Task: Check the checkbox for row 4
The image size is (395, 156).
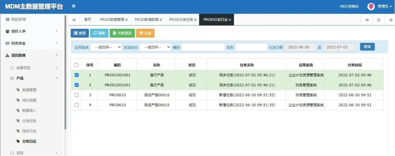Action: pyautogui.click(x=76, y=105)
